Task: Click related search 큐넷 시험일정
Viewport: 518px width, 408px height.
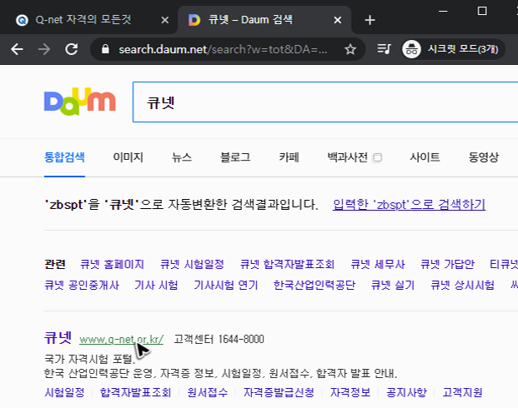Action: [x=192, y=264]
